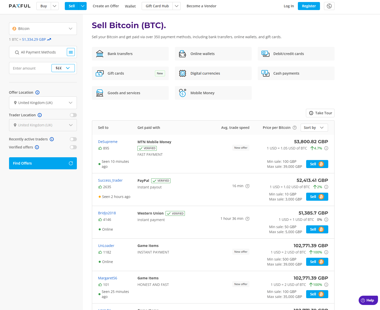Open DeSupreme trader profile
Screen dimensions: 380x310
pyautogui.click(x=108, y=142)
